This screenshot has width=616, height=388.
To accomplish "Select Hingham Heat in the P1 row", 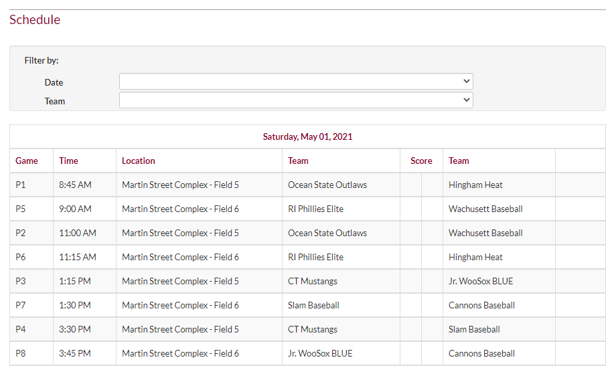I will (x=475, y=185).
